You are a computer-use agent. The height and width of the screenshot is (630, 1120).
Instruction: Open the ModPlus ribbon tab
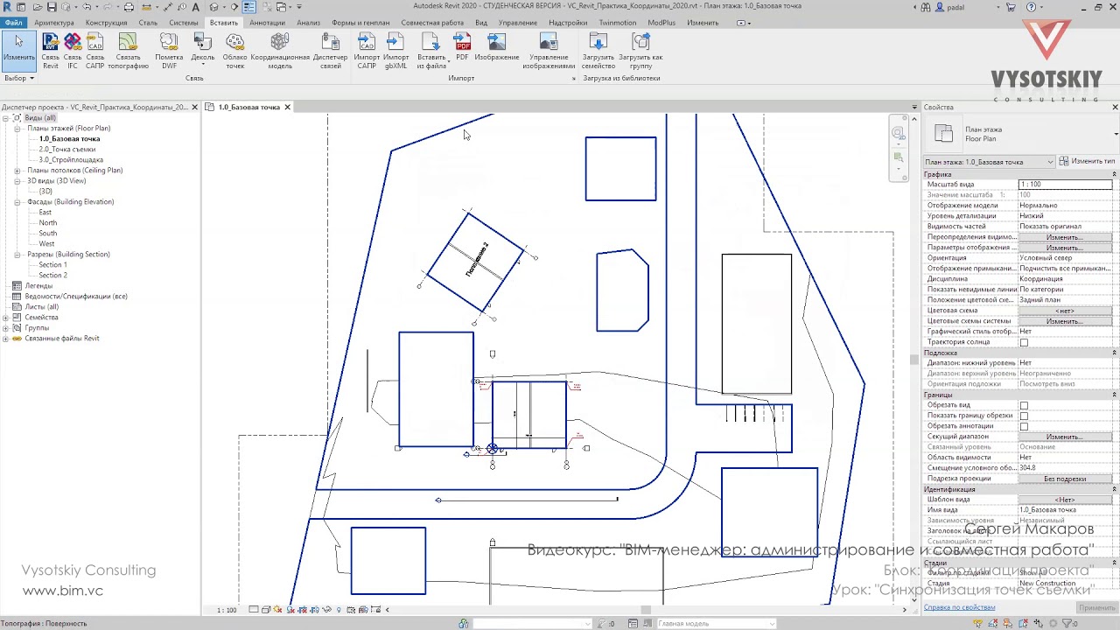pyautogui.click(x=661, y=23)
